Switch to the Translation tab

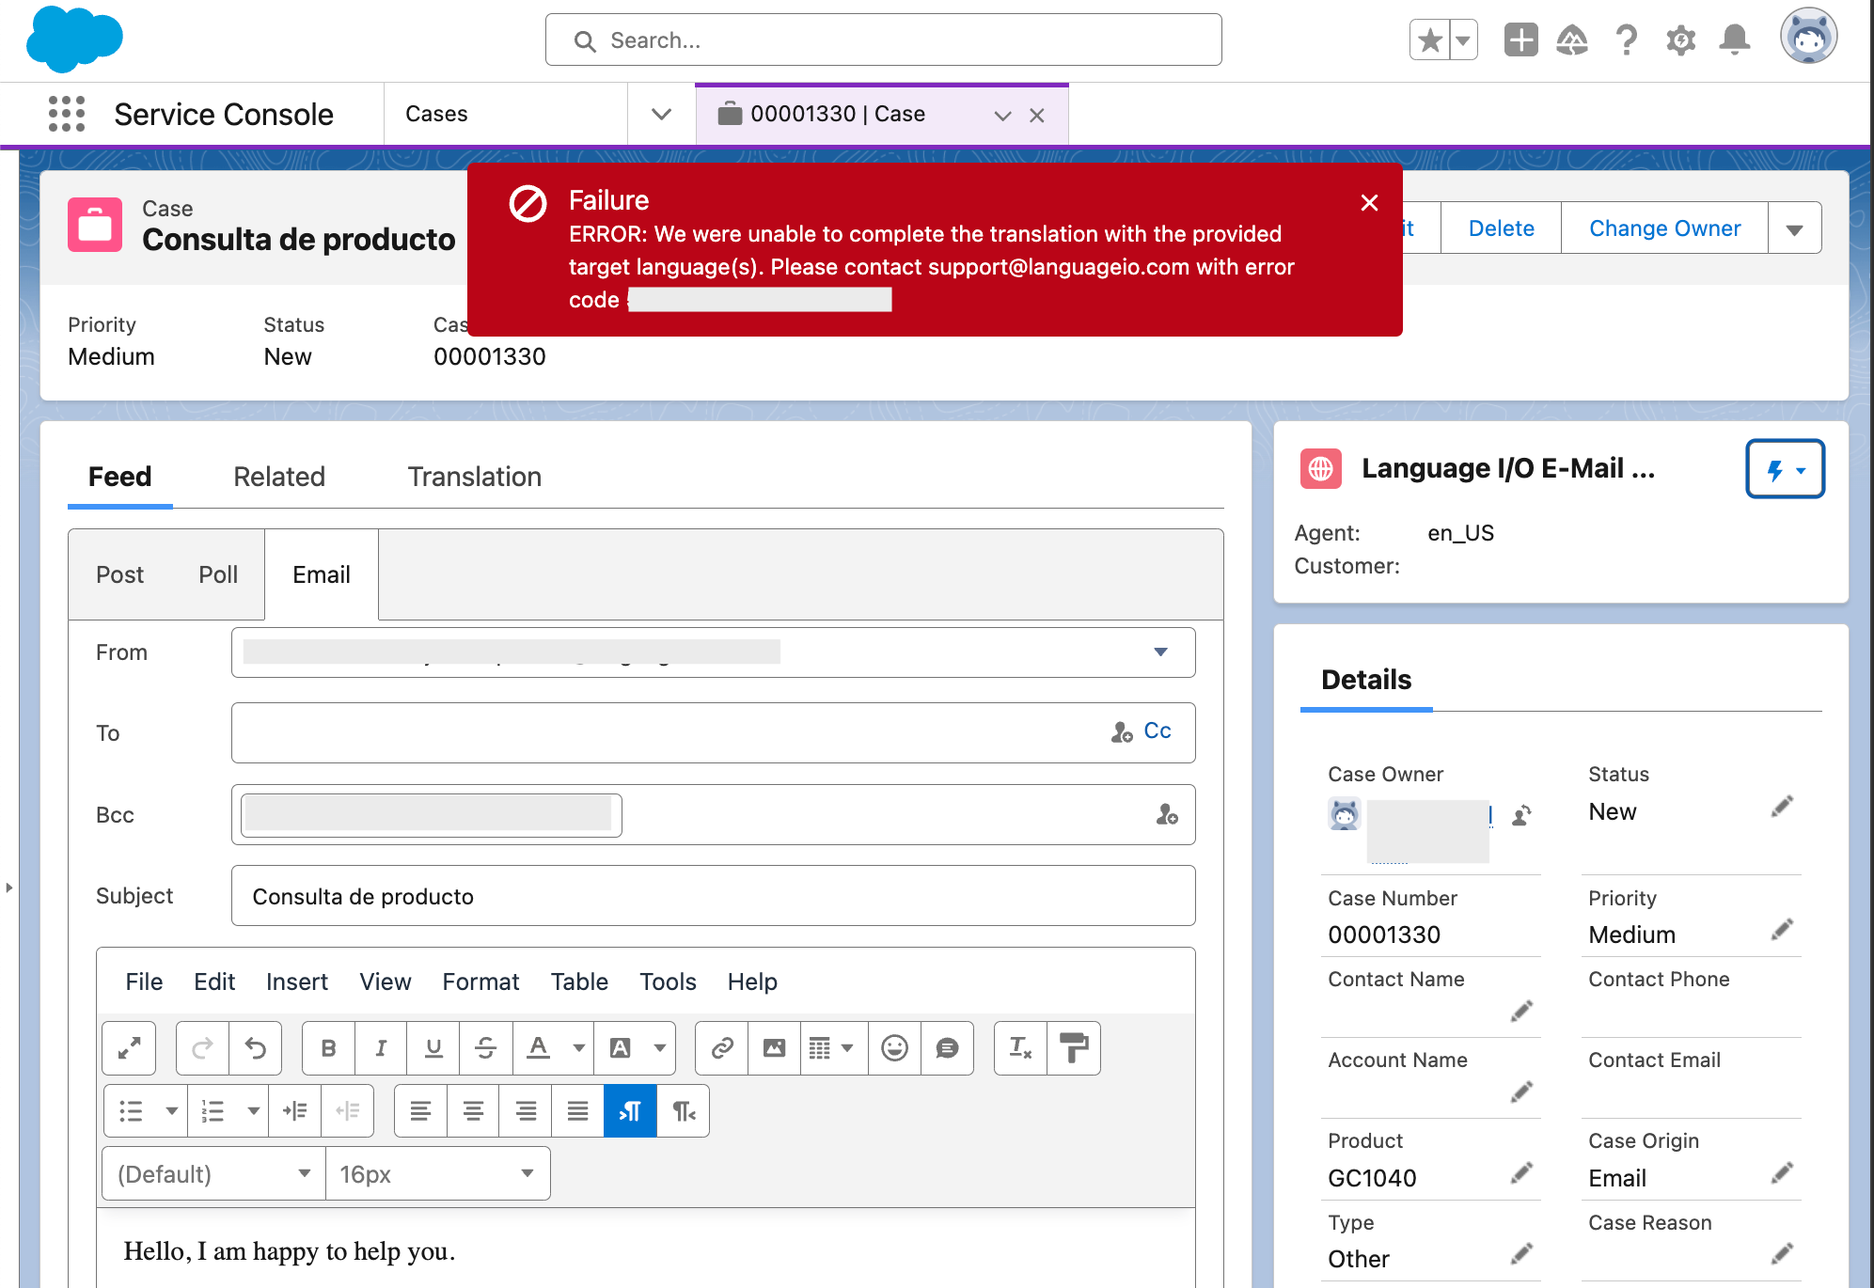point(475,477)
